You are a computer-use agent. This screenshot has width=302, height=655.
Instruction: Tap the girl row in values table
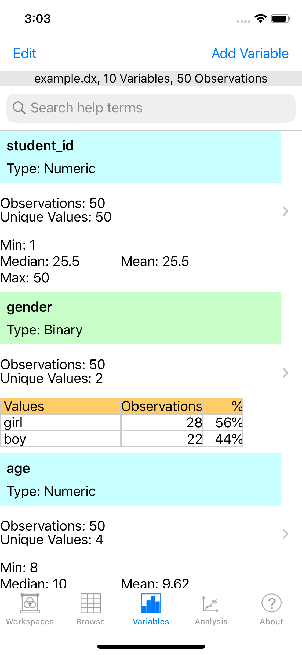121,422
